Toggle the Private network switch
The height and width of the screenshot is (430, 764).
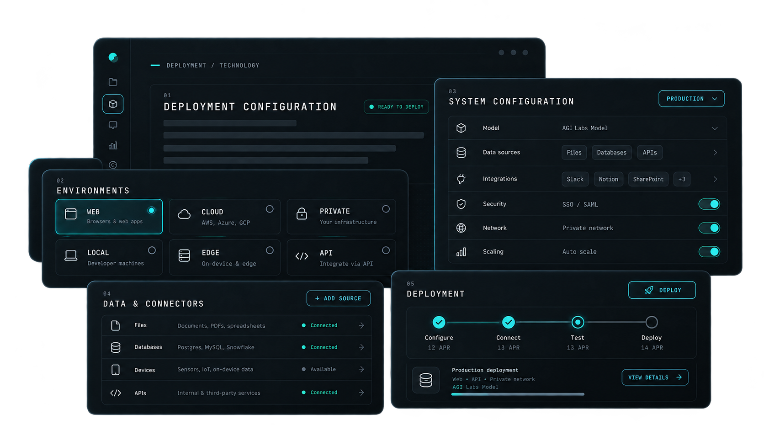tap(709, 228)
